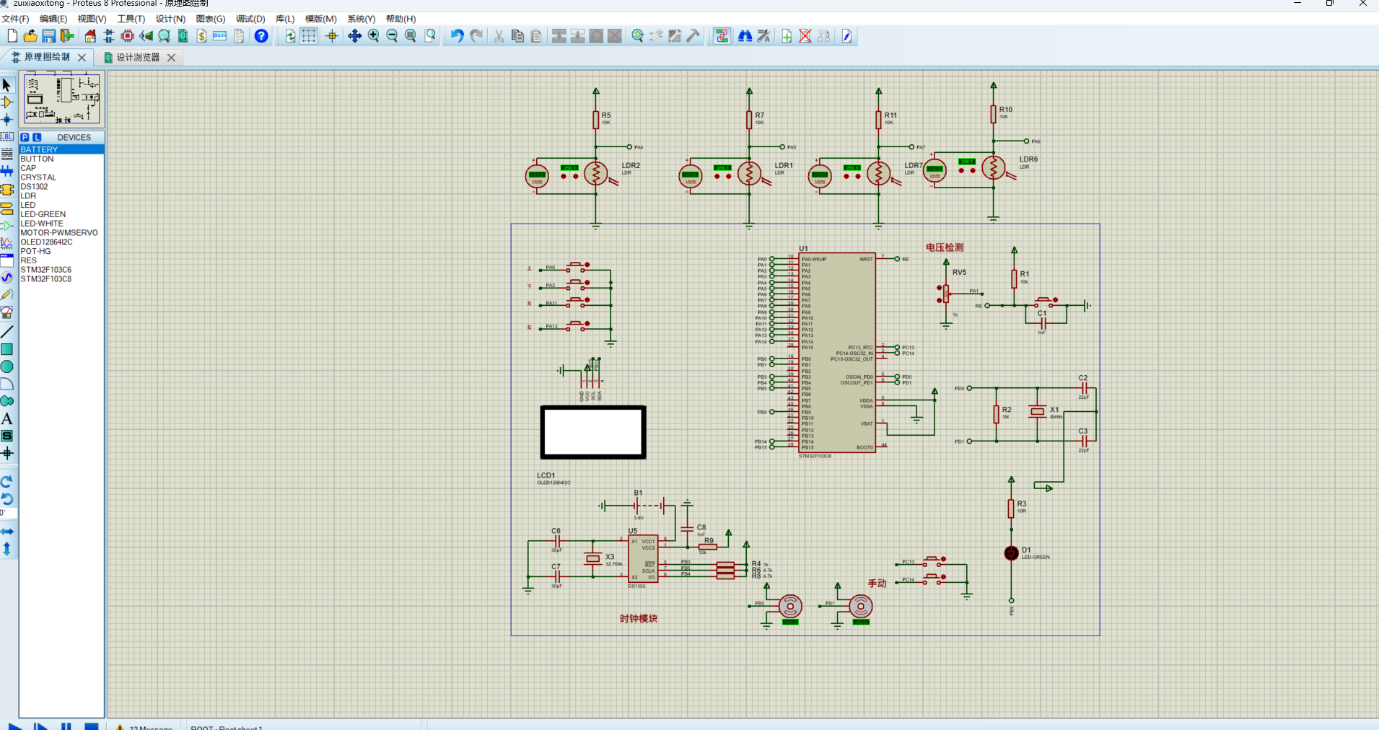This screenshot has height=730, width=1379.
Task: Switch to the 设计浏览器 tab
Action: tap(138, 58)
